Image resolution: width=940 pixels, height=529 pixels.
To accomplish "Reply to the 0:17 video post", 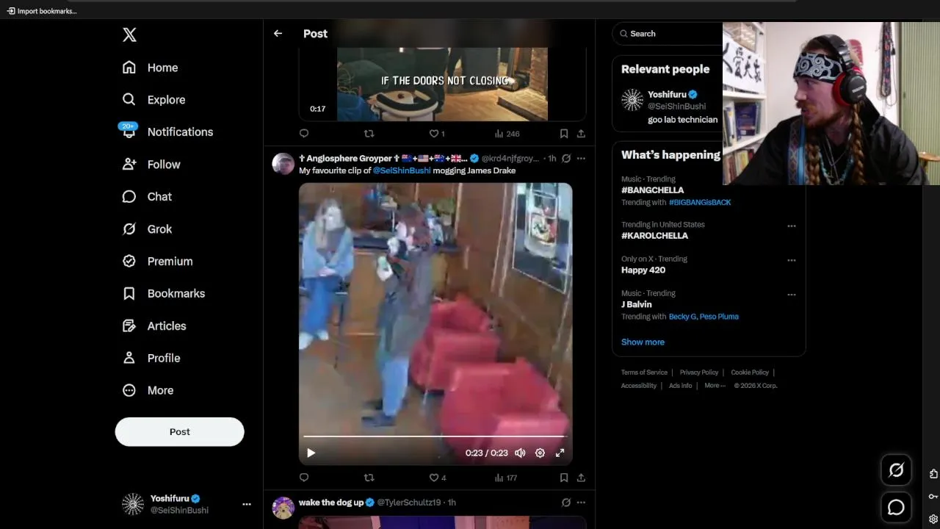I will click(x=304, y=134).
